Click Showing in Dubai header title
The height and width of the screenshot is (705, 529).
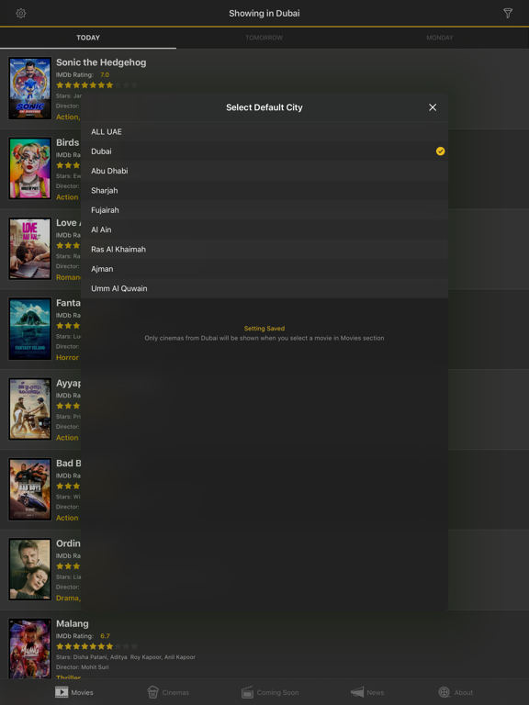pyautogui.click(x=264, y=14)
